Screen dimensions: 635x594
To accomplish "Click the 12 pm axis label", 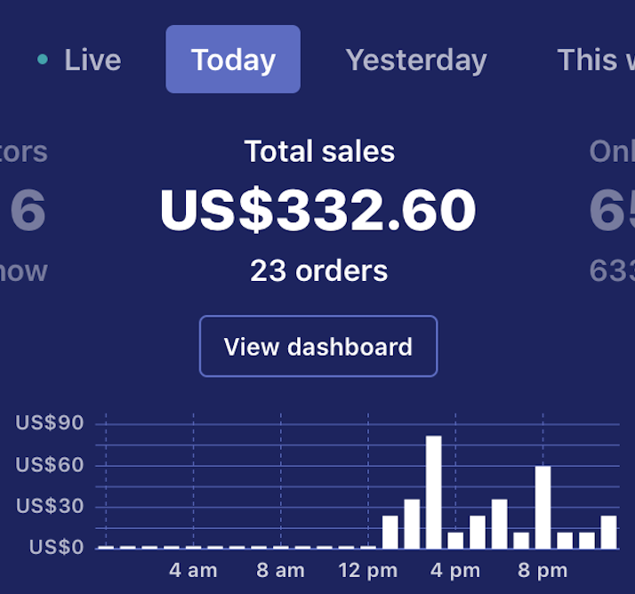I will [367, 570].
